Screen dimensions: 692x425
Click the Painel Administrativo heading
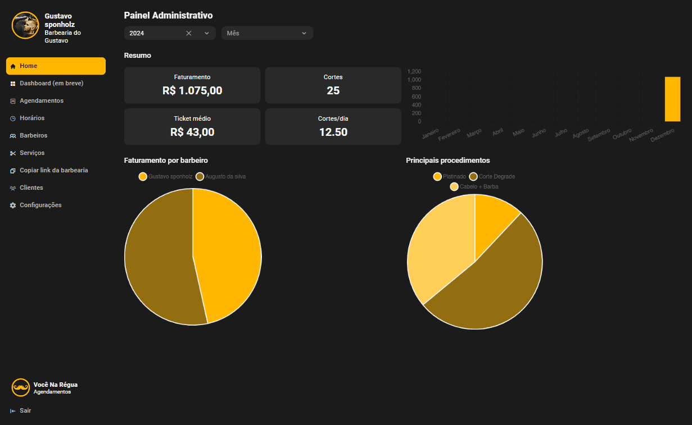tap(168, 16)
